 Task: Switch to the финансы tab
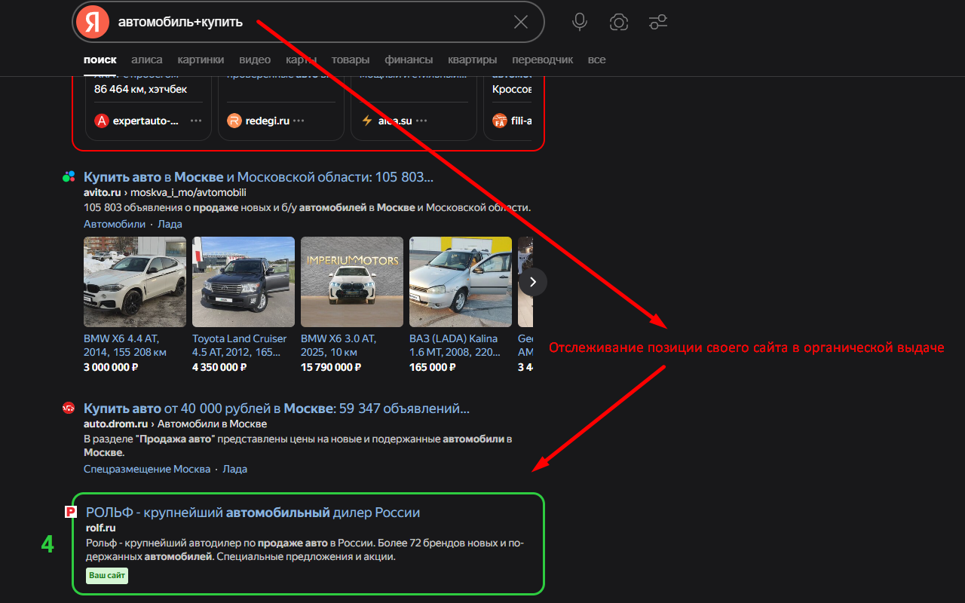[x=409, y=60]
